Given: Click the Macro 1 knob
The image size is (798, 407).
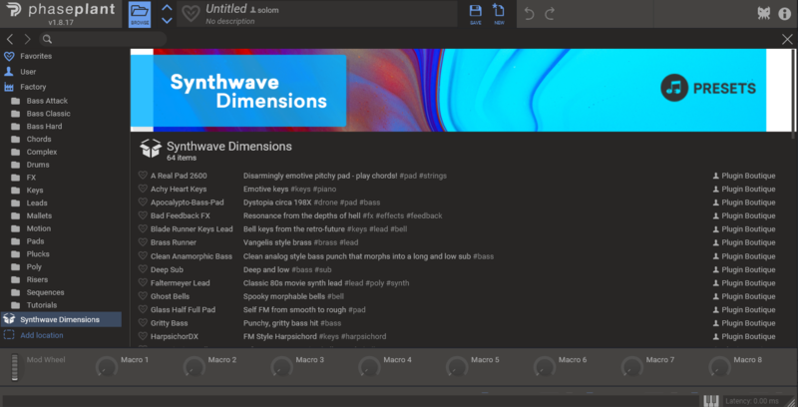Looking at the screenshot, I should click(x=104, y=369).
